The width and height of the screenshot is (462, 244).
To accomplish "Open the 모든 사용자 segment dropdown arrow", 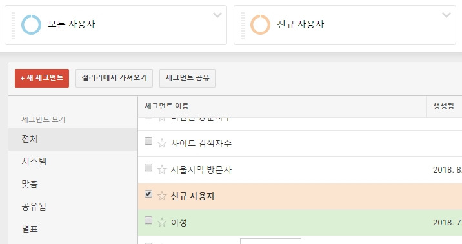I will 217,15.
